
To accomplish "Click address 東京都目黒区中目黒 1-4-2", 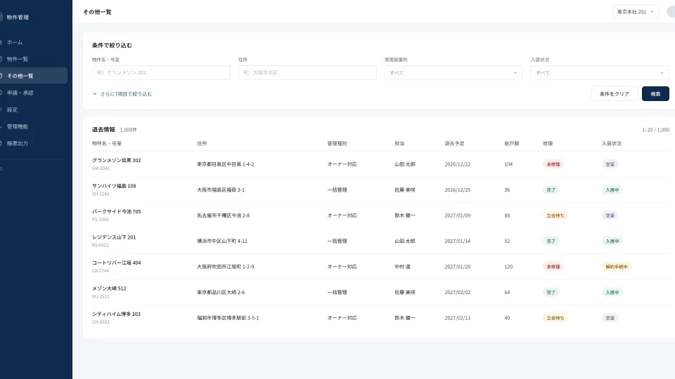I will (x=226, y=164).
